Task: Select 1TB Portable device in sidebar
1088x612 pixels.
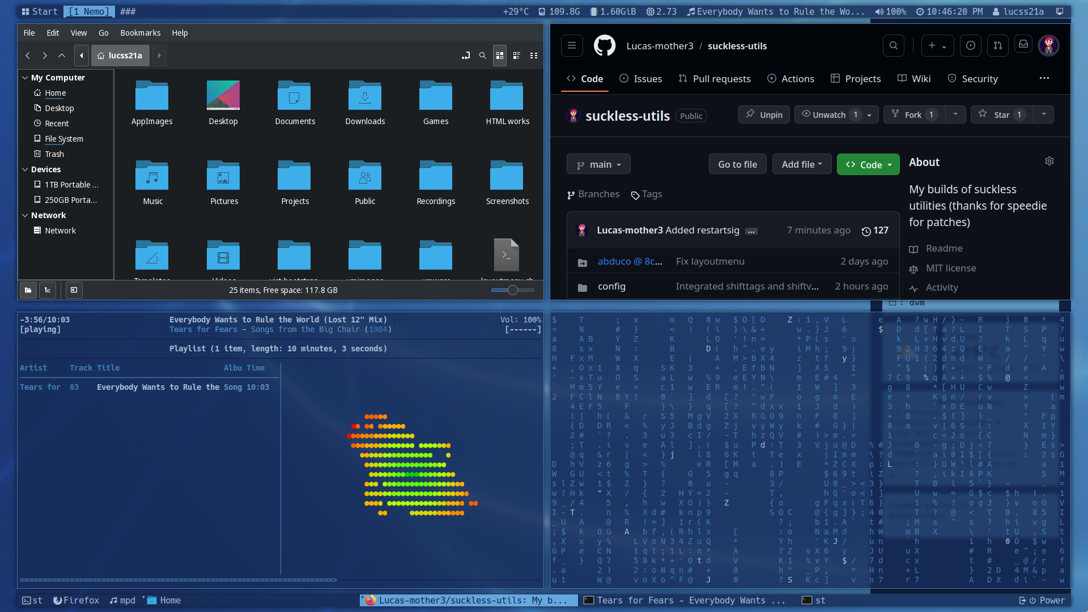Action: tap(71, 185)
